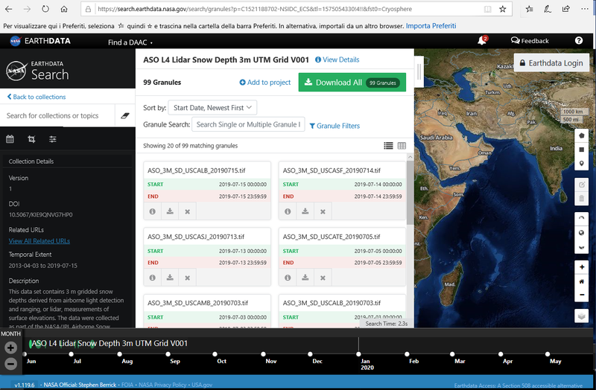Add collection to project
The image size is (596, 390).
[x=265, y=83]
